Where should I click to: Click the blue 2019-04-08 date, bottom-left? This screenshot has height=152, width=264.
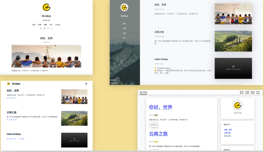(x=13, y=120)
